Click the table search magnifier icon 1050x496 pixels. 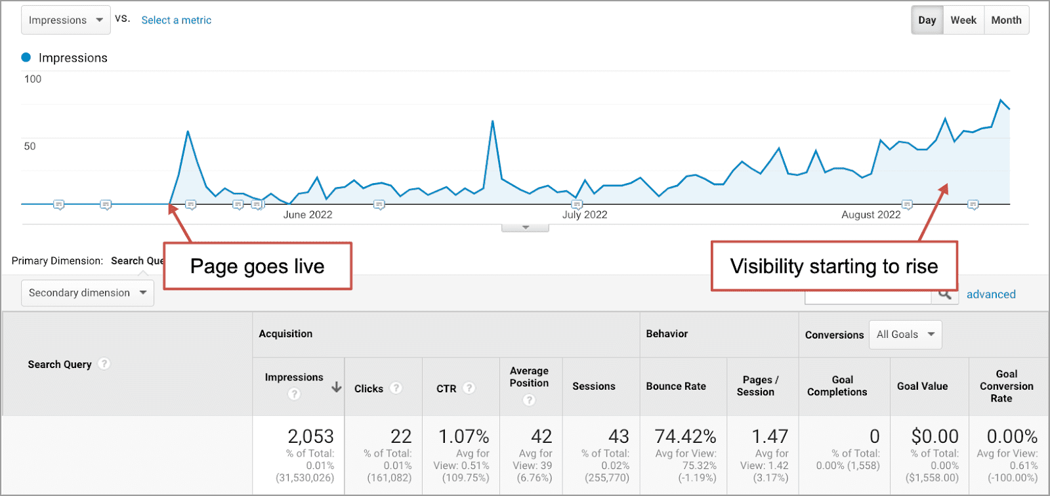click(945, 294)
